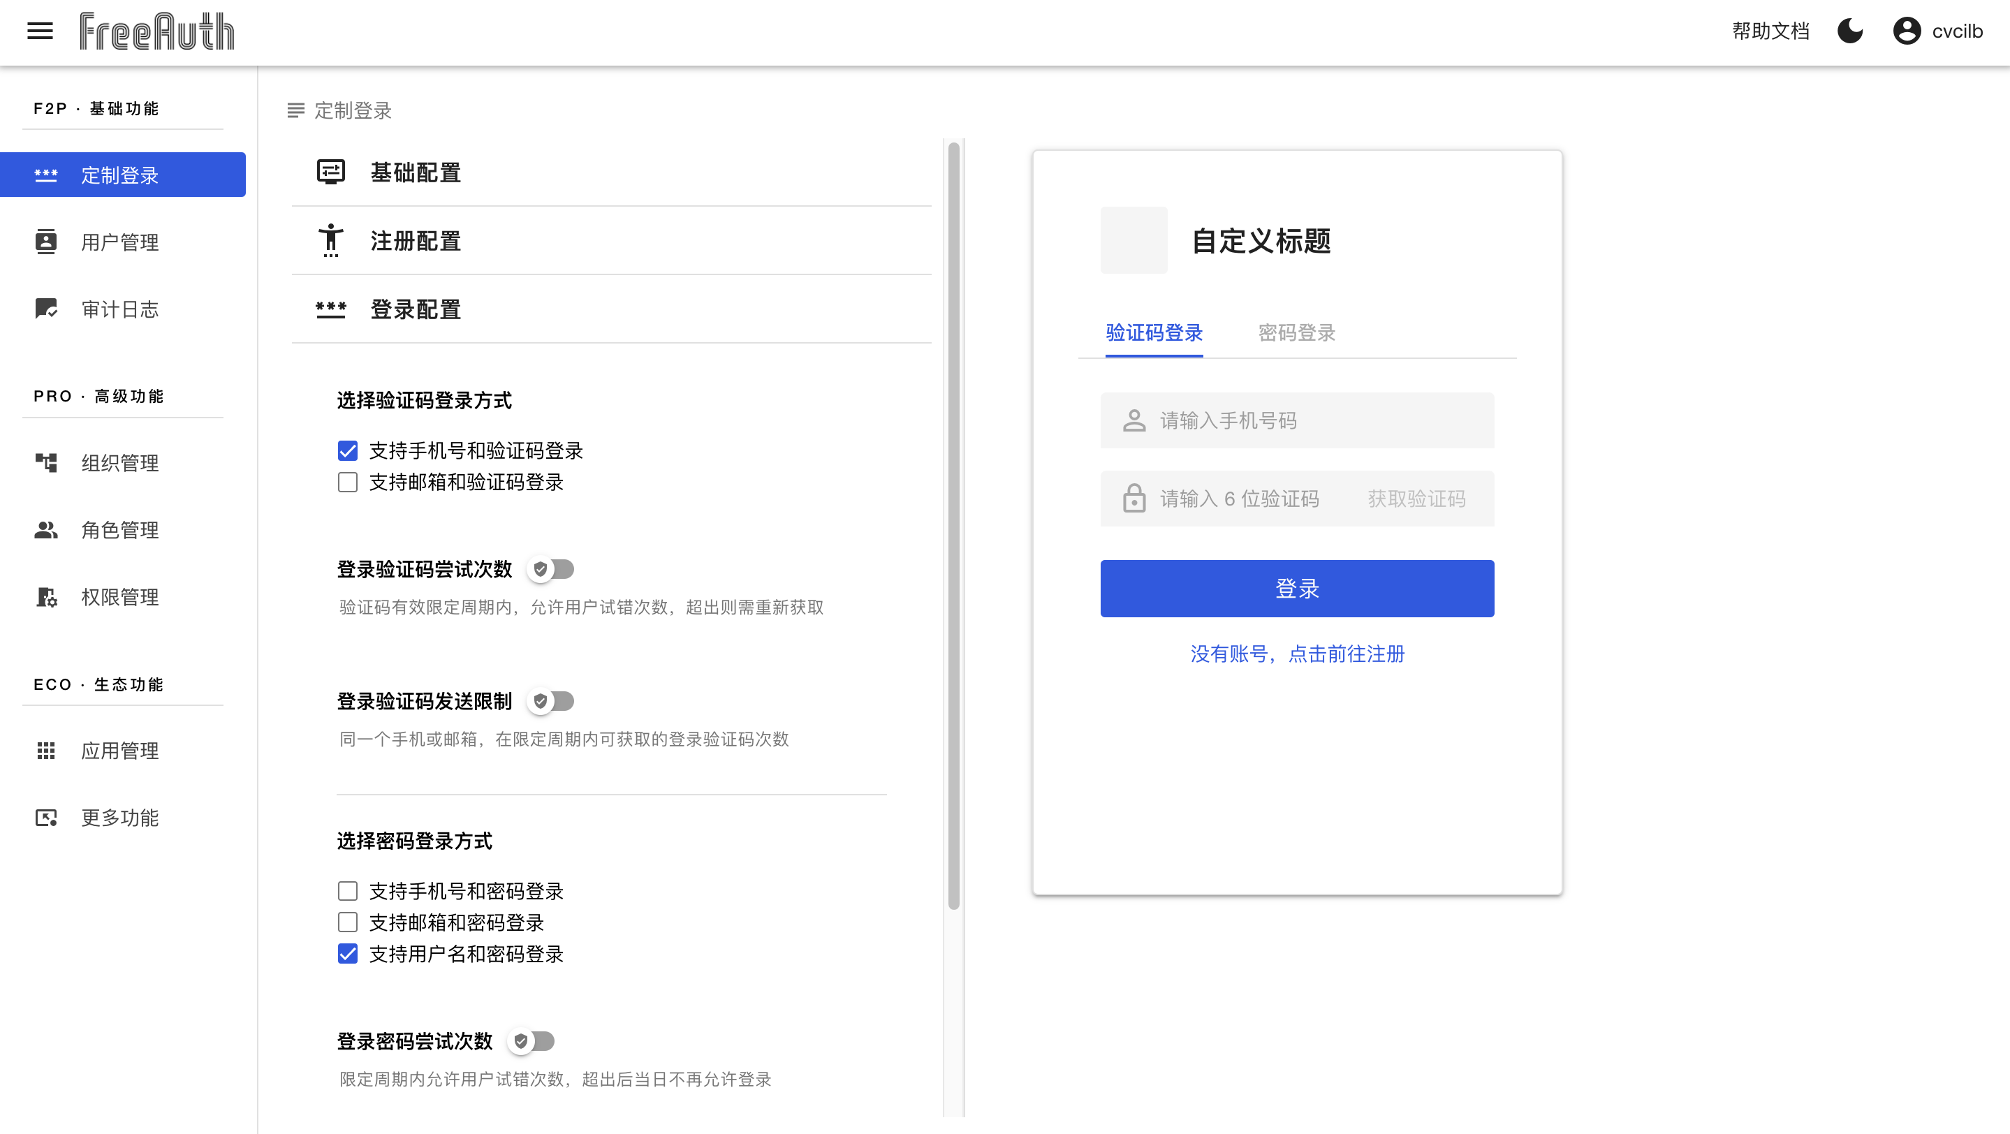Click the 登录配置 asterisks icon
The image size is (2010, 1134).
331,309
